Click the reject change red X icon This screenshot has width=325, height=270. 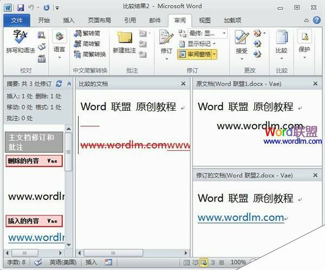[x=257, y=33]
